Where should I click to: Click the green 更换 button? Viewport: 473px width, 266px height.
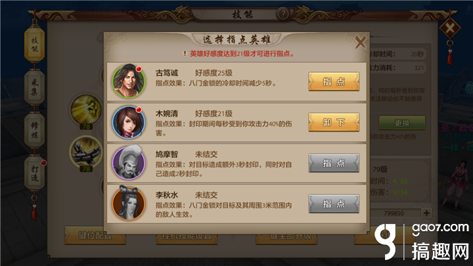click(402, 123)
